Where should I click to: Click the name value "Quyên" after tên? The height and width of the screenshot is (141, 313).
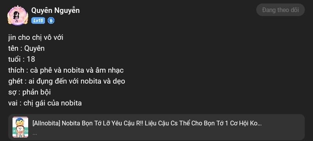click(x=34, y=48)
